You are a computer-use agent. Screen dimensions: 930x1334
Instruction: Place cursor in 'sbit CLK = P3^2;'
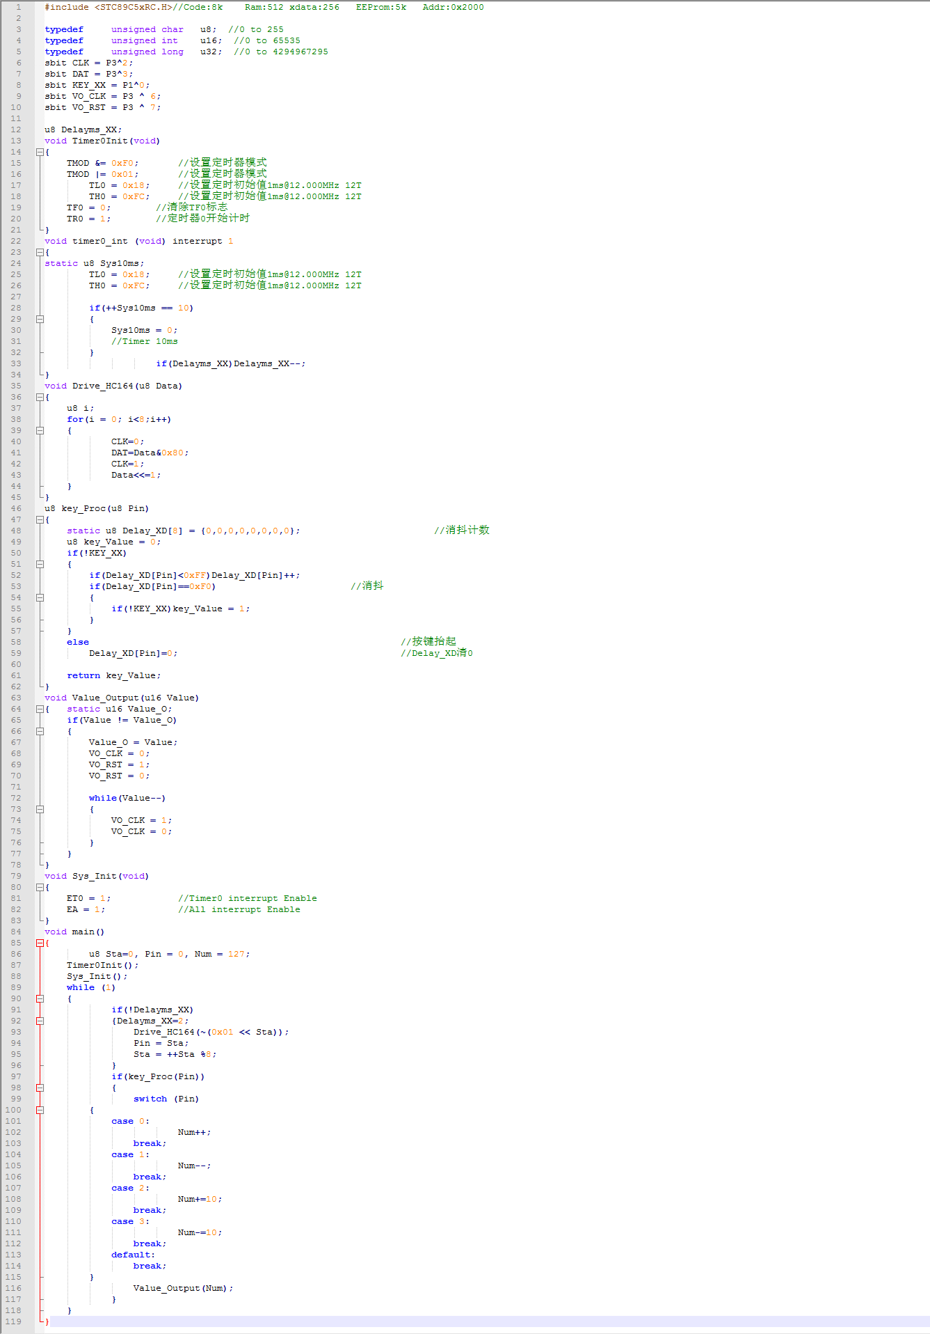point(89,63)
